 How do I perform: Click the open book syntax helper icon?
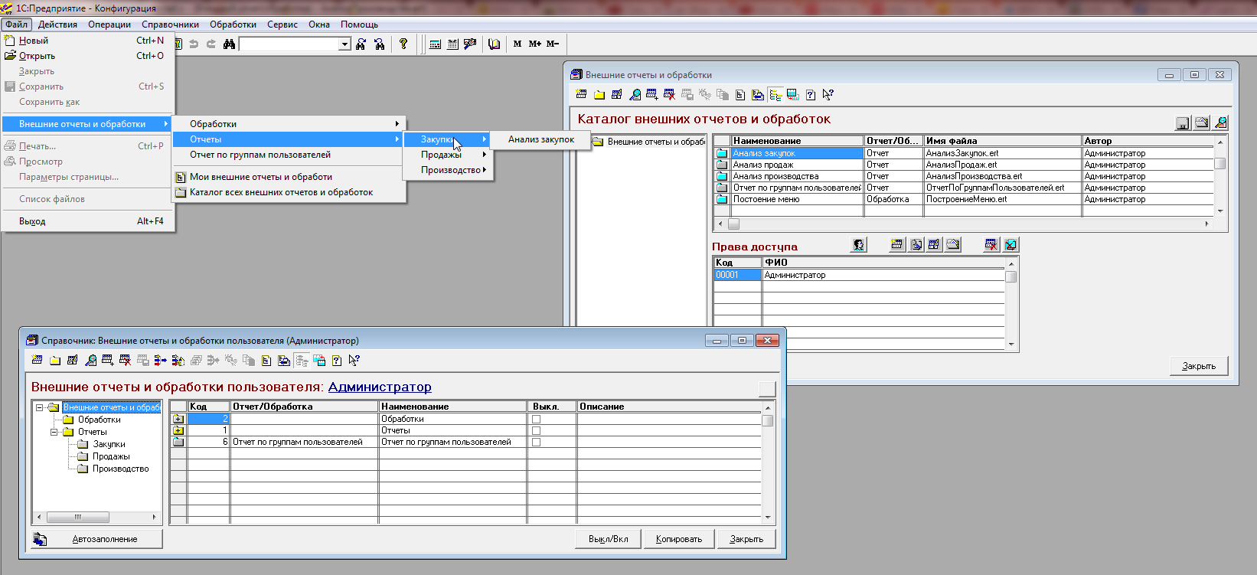495,44
